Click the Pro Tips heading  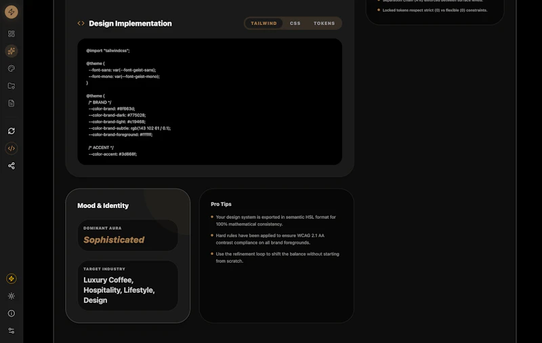coord(221,204)
